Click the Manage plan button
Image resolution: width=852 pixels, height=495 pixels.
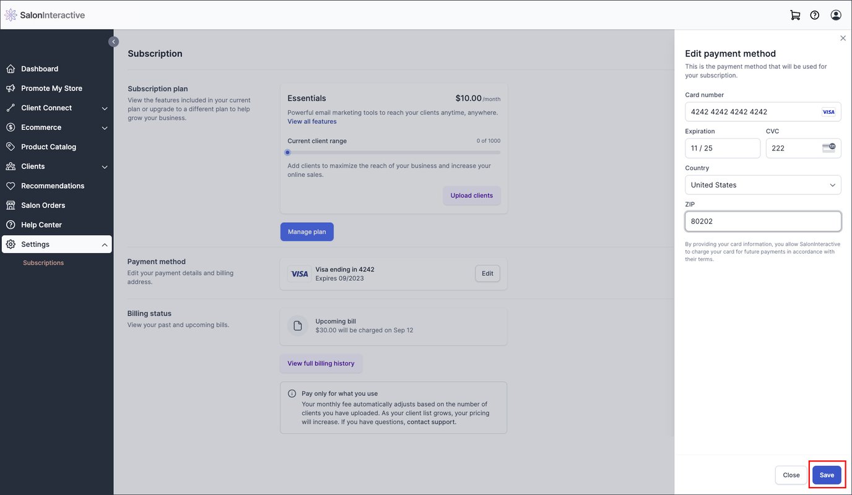(x=307, y=232)
